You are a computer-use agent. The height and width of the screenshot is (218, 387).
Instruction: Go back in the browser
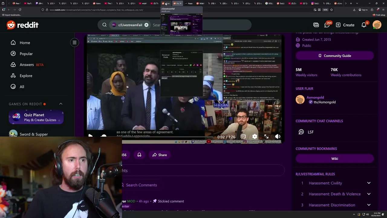coord(9,10)
